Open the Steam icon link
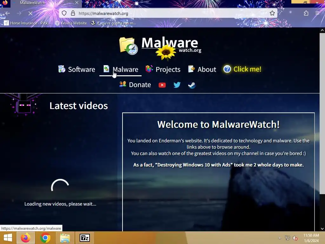Viewport: 325px width, 244px height. (192, 85)
